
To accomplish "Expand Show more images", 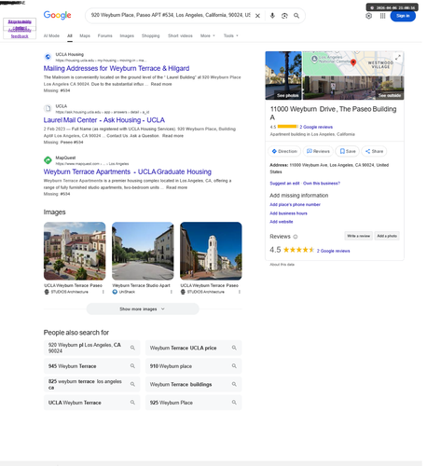I will click(143, 309).
